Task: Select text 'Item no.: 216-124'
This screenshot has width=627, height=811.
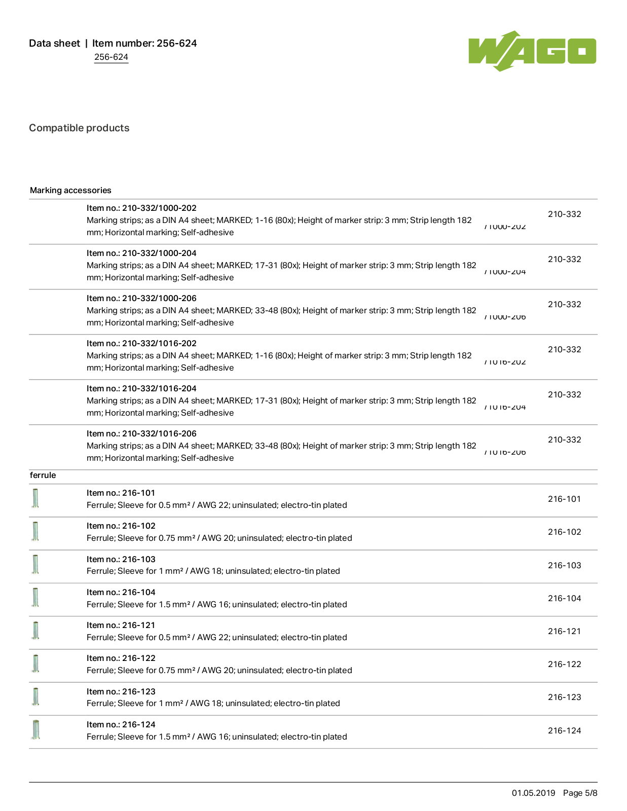Action: (121, 724)
